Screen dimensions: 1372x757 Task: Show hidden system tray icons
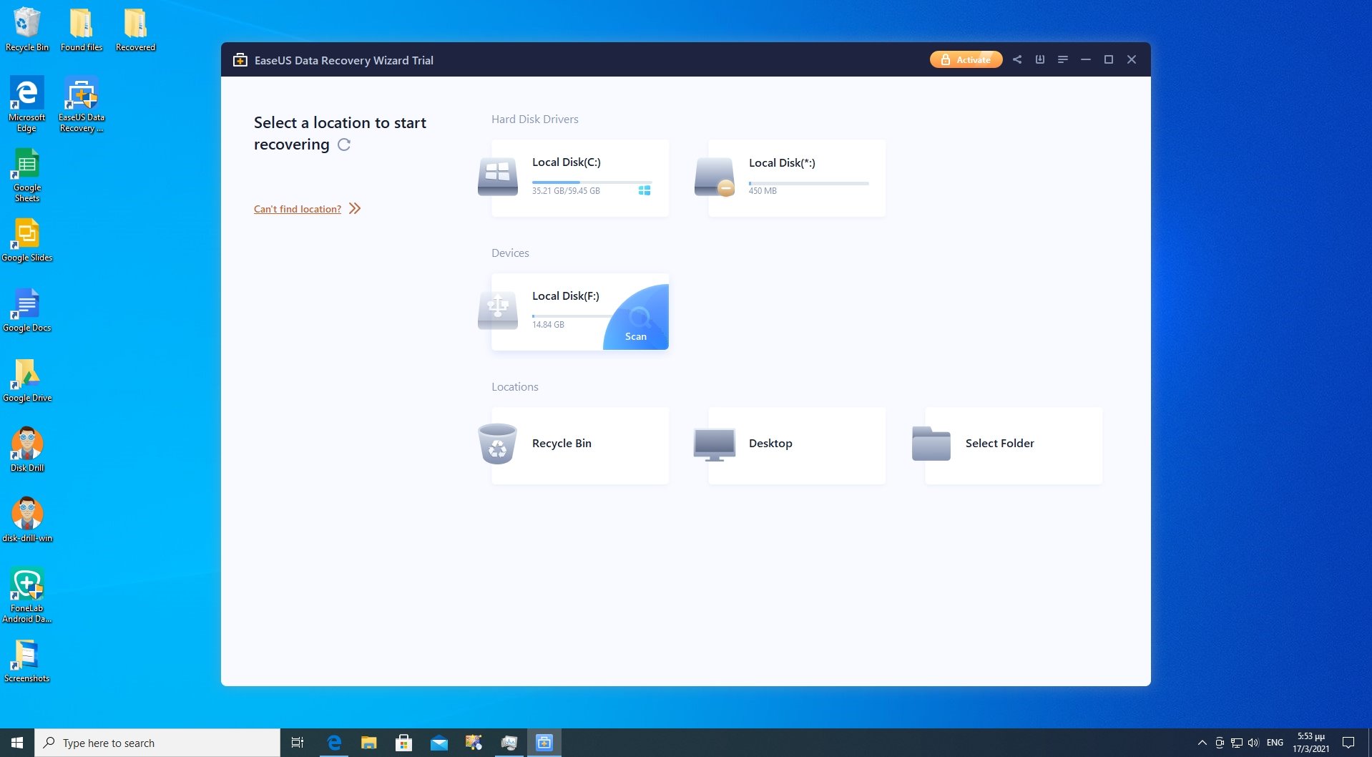tap(1202, 743)
